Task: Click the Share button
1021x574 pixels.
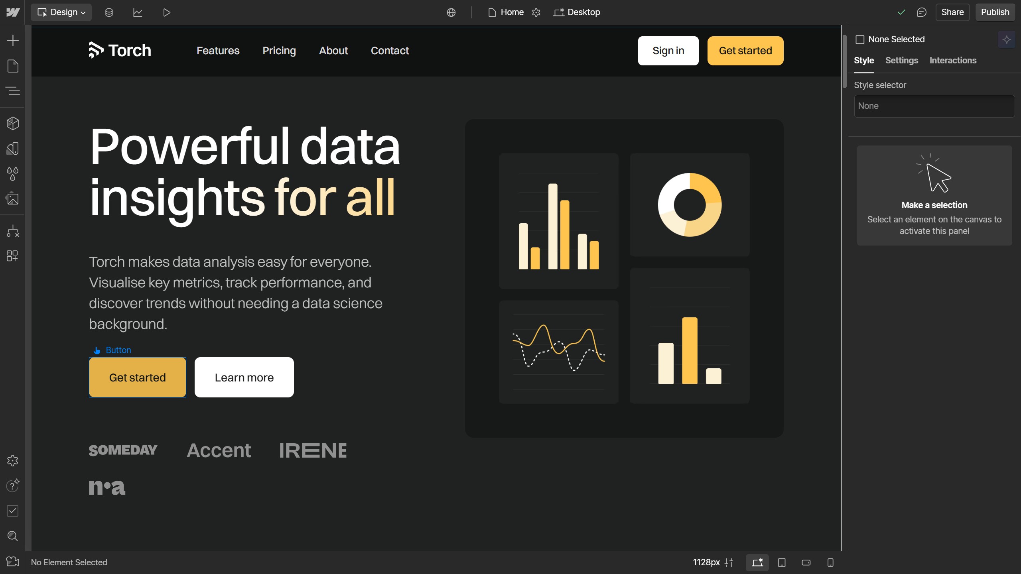Action: [x=952, y=12]
